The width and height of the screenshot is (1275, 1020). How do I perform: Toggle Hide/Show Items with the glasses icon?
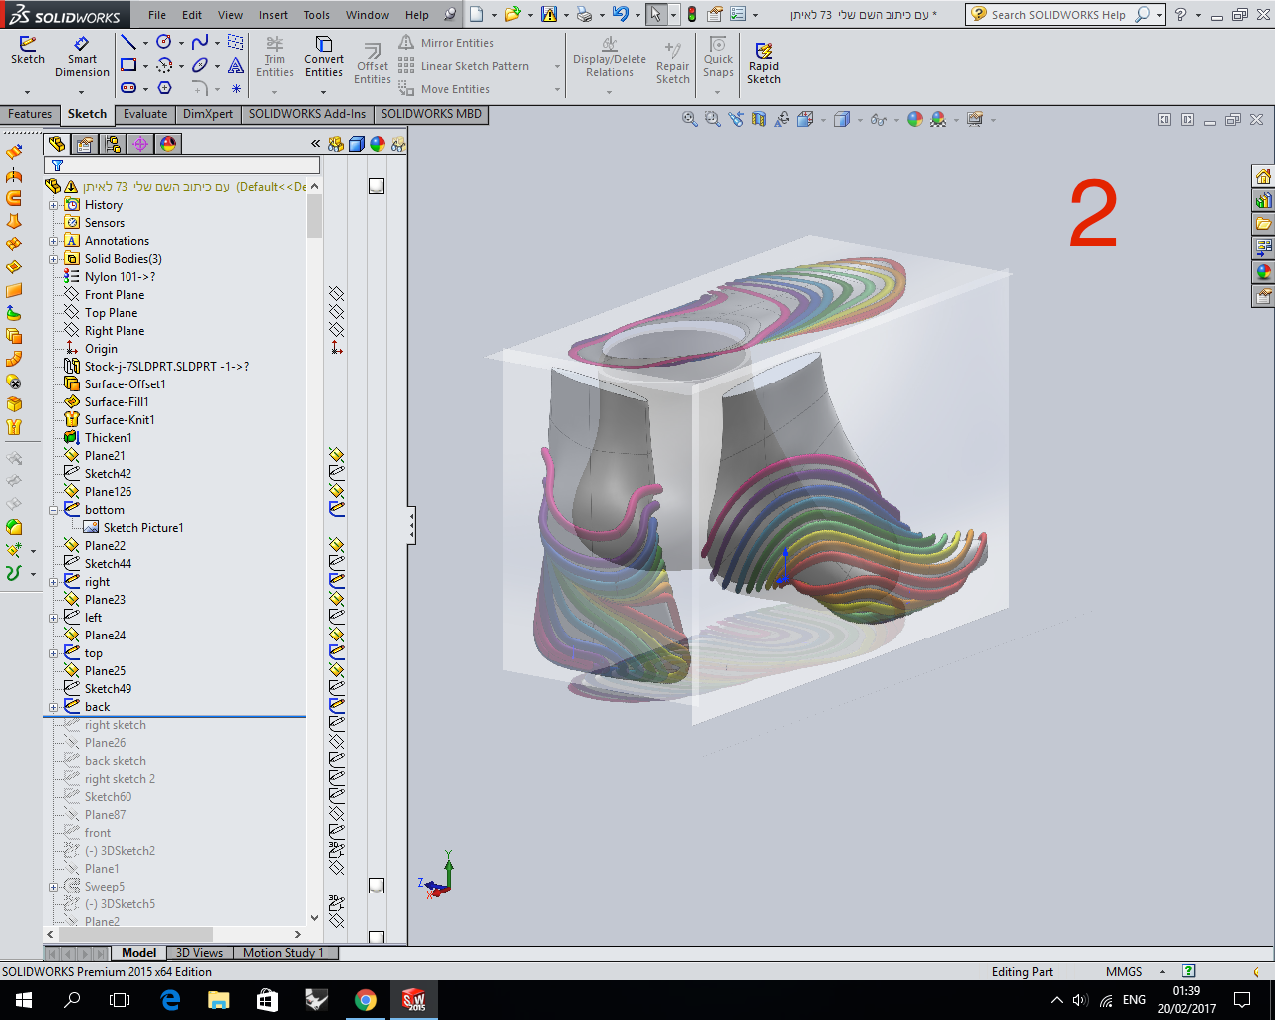[x=878, y=118]
